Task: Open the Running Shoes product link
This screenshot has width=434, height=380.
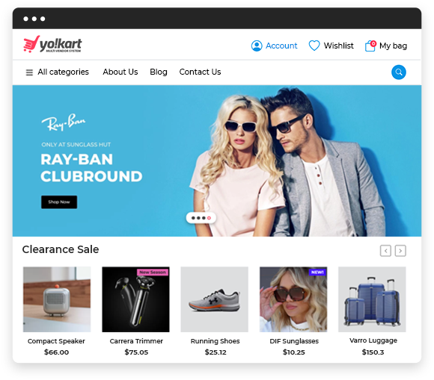Action: tap(215, 341)
